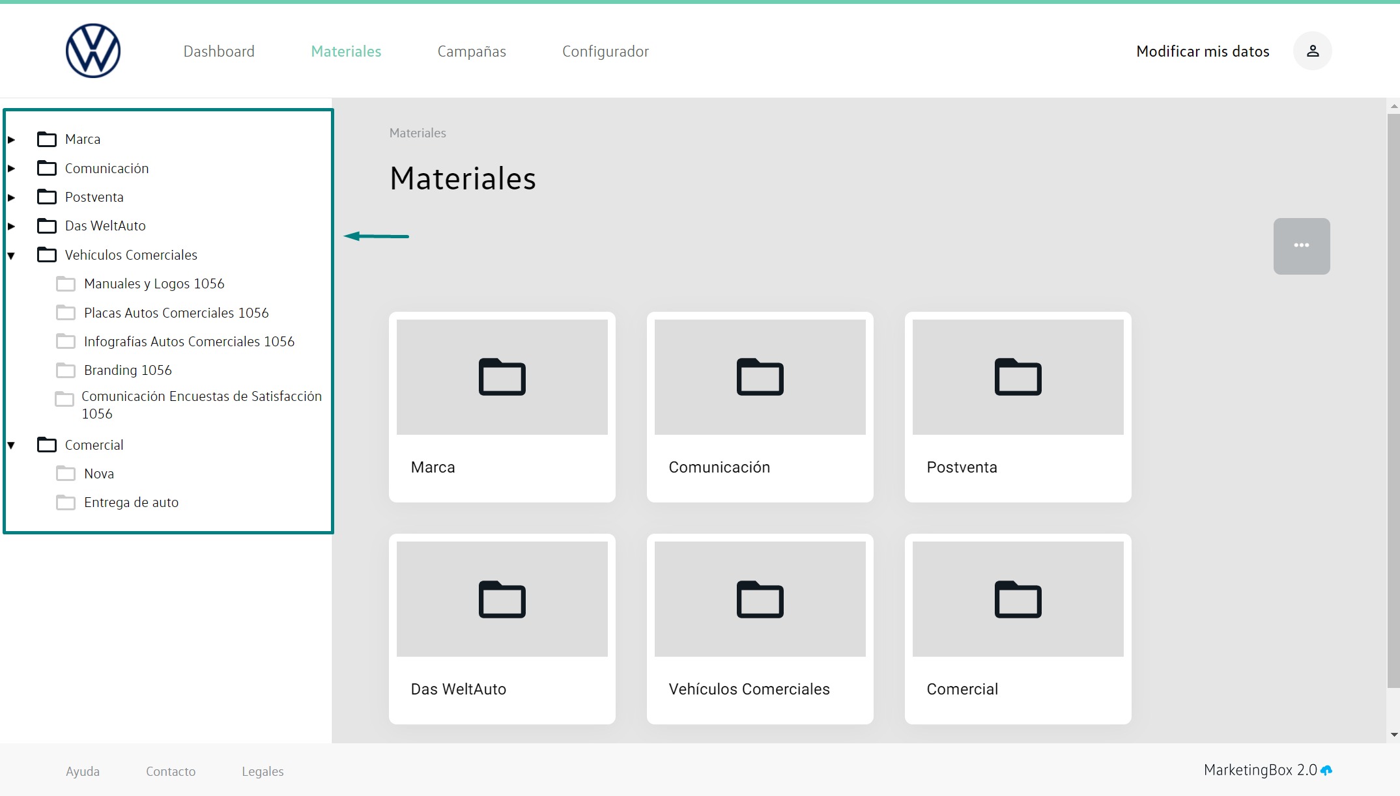Select Branding 1056 in tree
1400x796 pixels.
coord(128,370)
